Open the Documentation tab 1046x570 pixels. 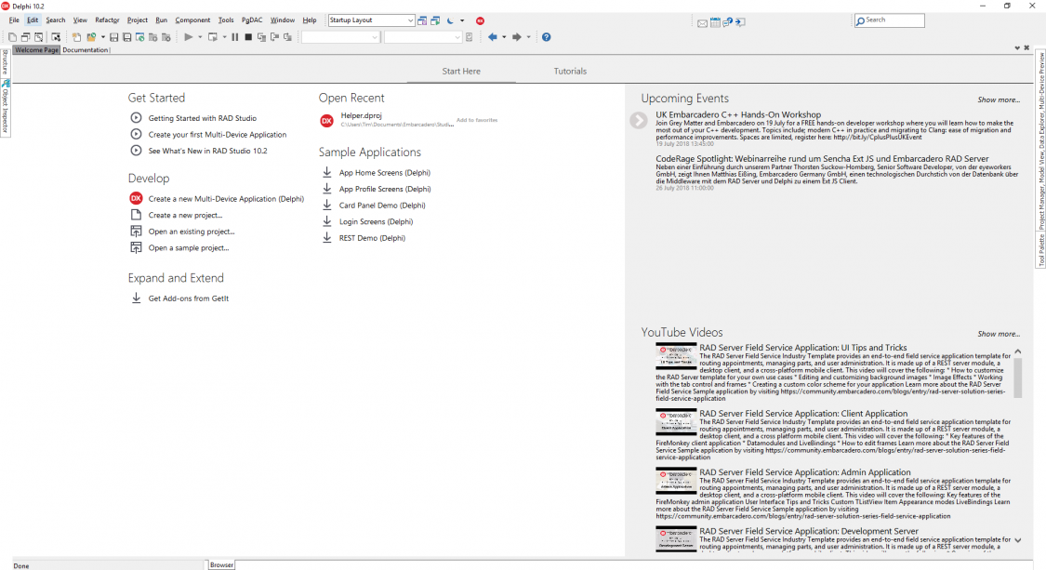85,49
